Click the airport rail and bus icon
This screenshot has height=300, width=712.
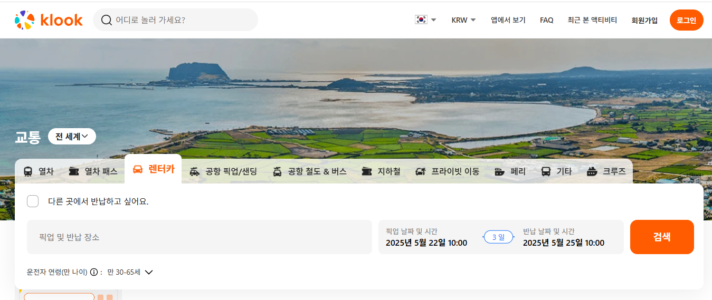click(x=277, y=171)
